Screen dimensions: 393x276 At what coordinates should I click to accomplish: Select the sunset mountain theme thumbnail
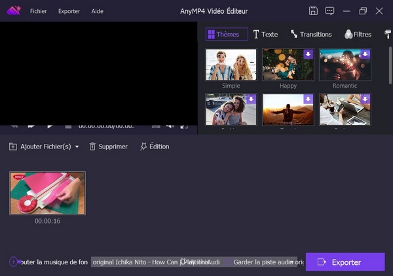pos(288,110)
